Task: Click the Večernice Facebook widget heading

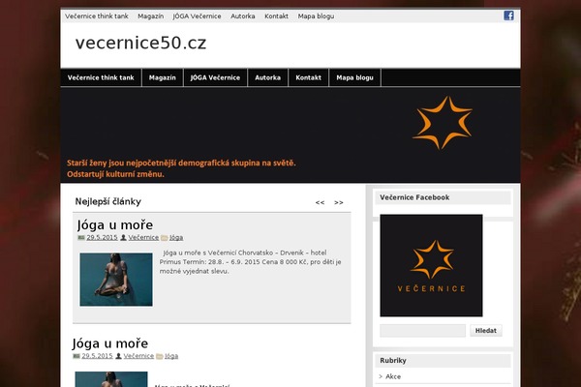Action: (414, 197)
